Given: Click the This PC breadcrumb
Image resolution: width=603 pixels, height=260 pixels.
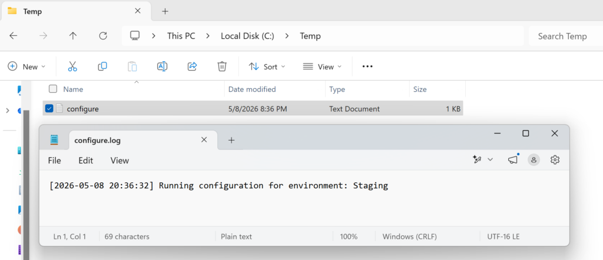Looking at the screenshot, I should tap(181, 36).
